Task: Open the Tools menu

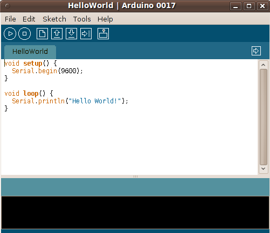Action: tap(82, 19)
